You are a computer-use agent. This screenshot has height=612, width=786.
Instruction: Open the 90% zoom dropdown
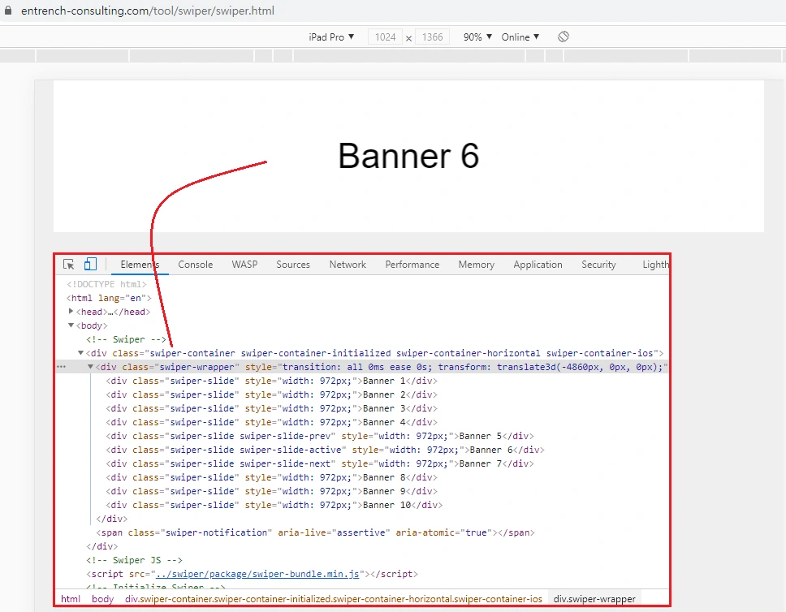(x=477, y=37)
